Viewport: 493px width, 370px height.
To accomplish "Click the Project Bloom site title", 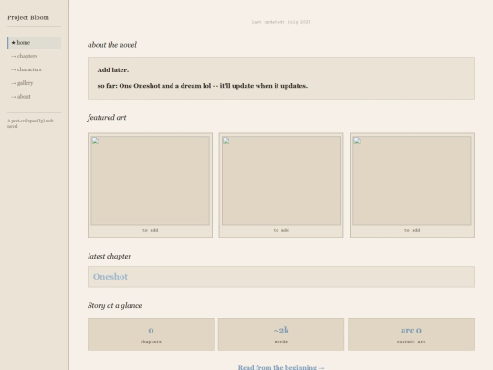I will pos(28,17).
